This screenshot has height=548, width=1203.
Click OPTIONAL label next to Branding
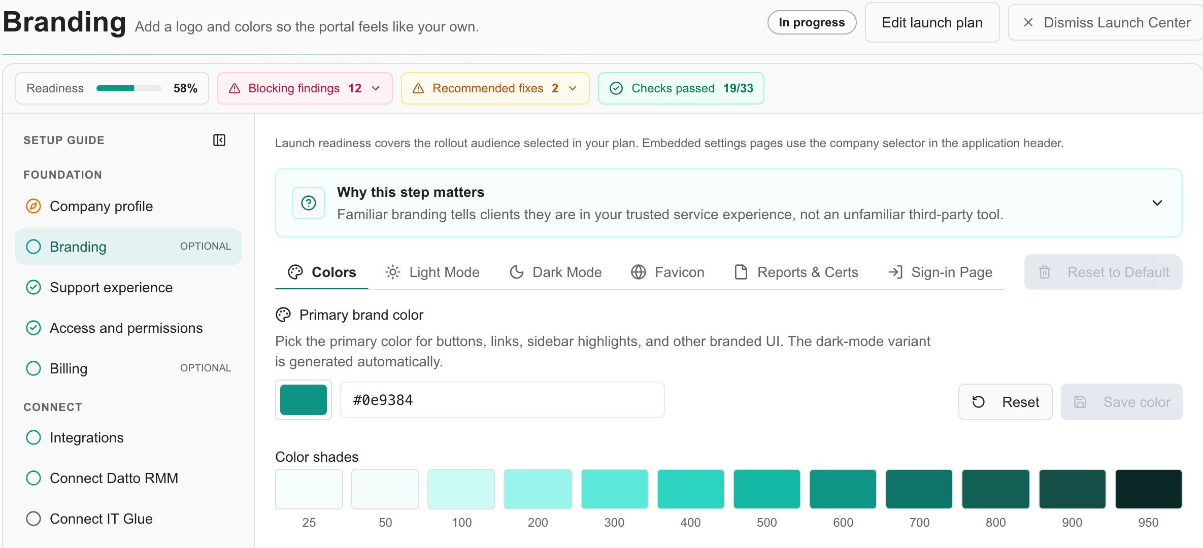206,246
